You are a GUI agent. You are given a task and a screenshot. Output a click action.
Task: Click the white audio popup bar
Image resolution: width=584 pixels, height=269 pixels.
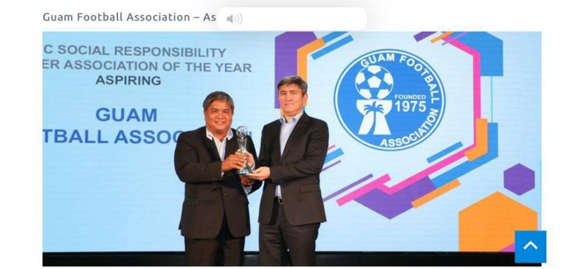pyautogui.click(x=291, y=19)
